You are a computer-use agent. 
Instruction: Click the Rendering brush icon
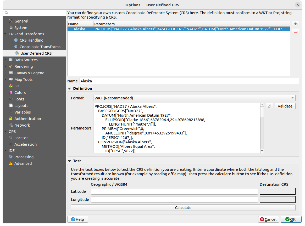point(11,66)
